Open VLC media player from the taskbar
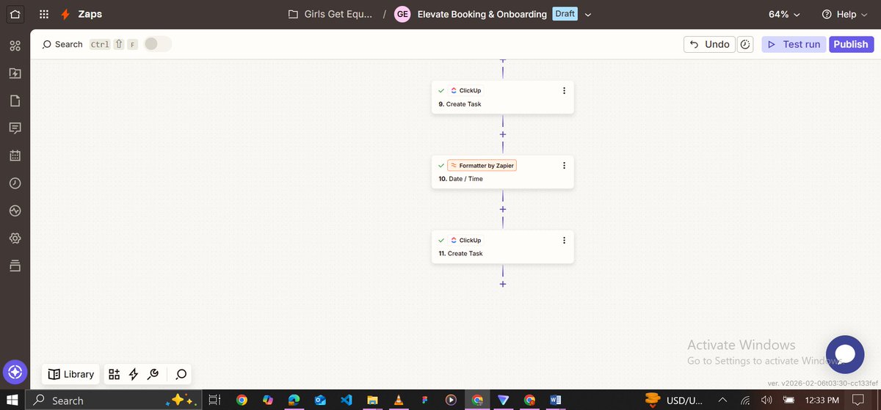881x410 pixels. 399,400
